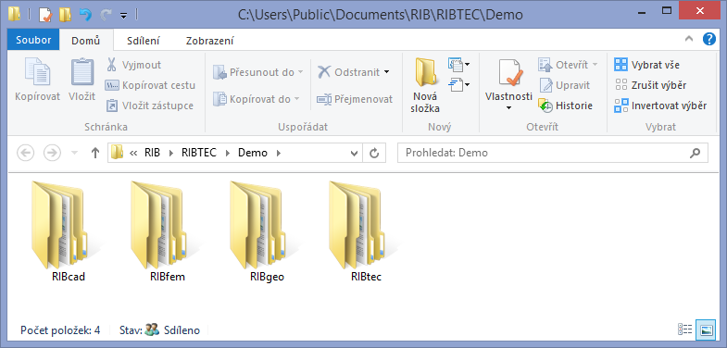Click Vyjmout scissors command
727x348 pixels.
pyautogui.click(x=133, y=65)
